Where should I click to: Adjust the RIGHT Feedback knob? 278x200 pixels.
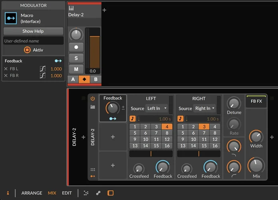pos(210,167)
